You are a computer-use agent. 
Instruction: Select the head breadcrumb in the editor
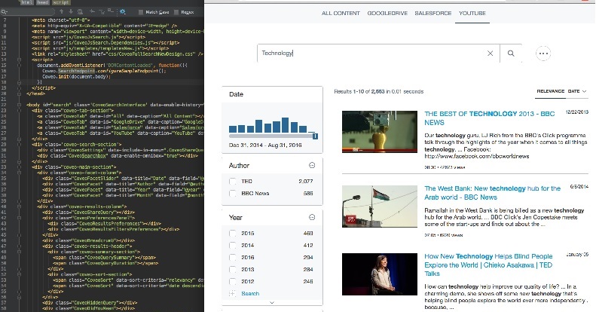[42, 2]
